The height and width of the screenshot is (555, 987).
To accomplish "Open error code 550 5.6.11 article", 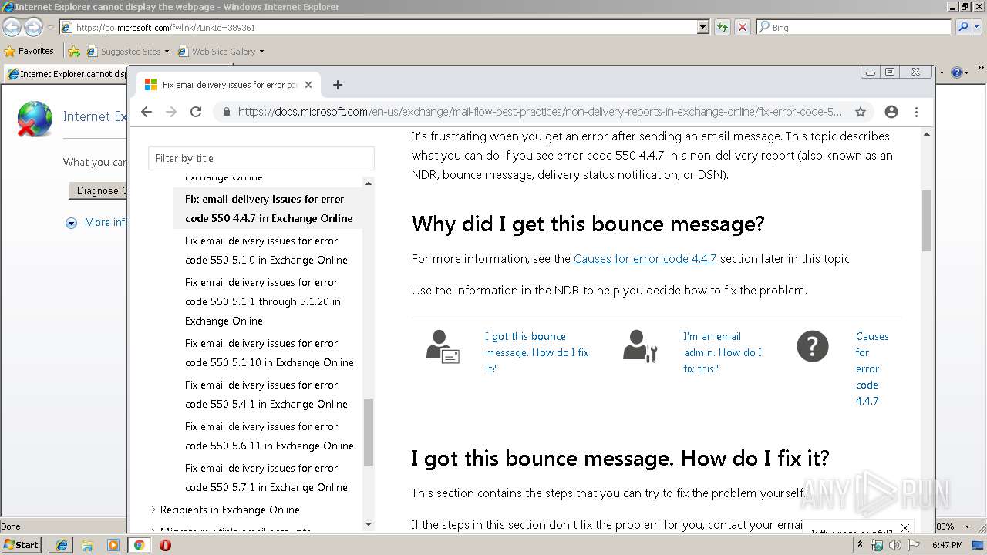I will pos(270,436).
